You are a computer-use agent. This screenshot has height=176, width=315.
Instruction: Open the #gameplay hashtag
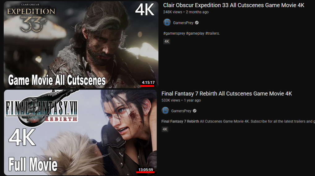195,33
